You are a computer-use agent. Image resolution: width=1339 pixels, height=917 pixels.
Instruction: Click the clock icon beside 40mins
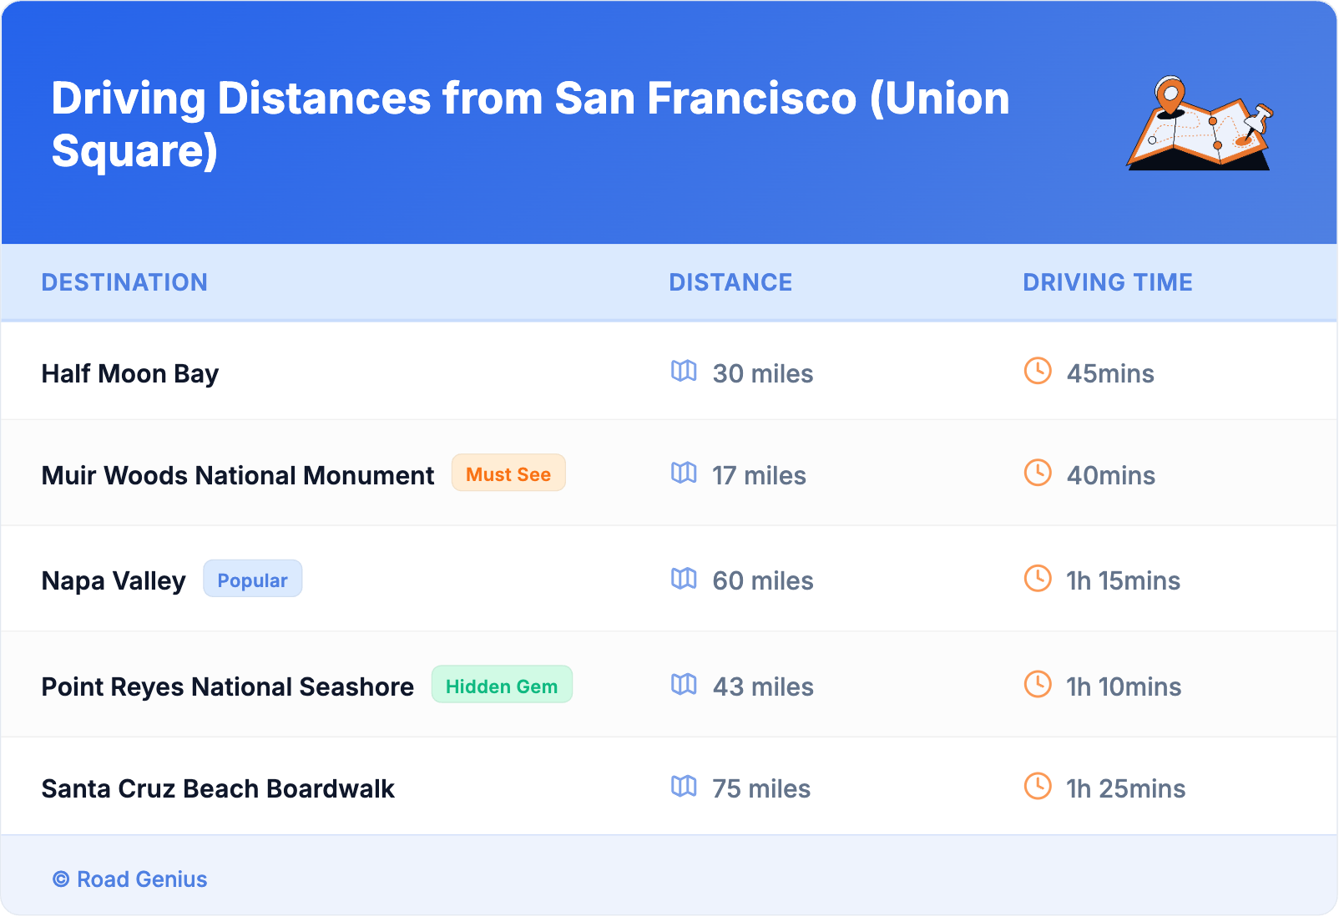(x=1038, y=473)
